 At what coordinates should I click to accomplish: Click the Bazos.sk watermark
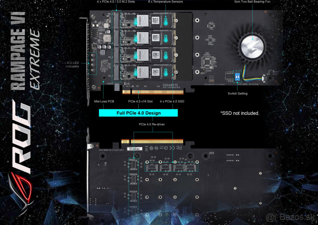(x=291, y=217)
